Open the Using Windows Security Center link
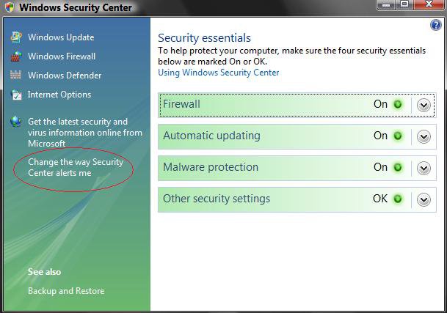The width and height of the screenshot is (447, 313). point(219,73)
